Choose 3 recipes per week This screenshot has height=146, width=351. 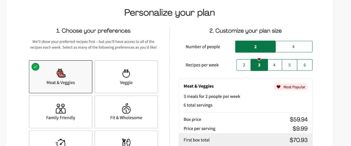pos(259,65)
